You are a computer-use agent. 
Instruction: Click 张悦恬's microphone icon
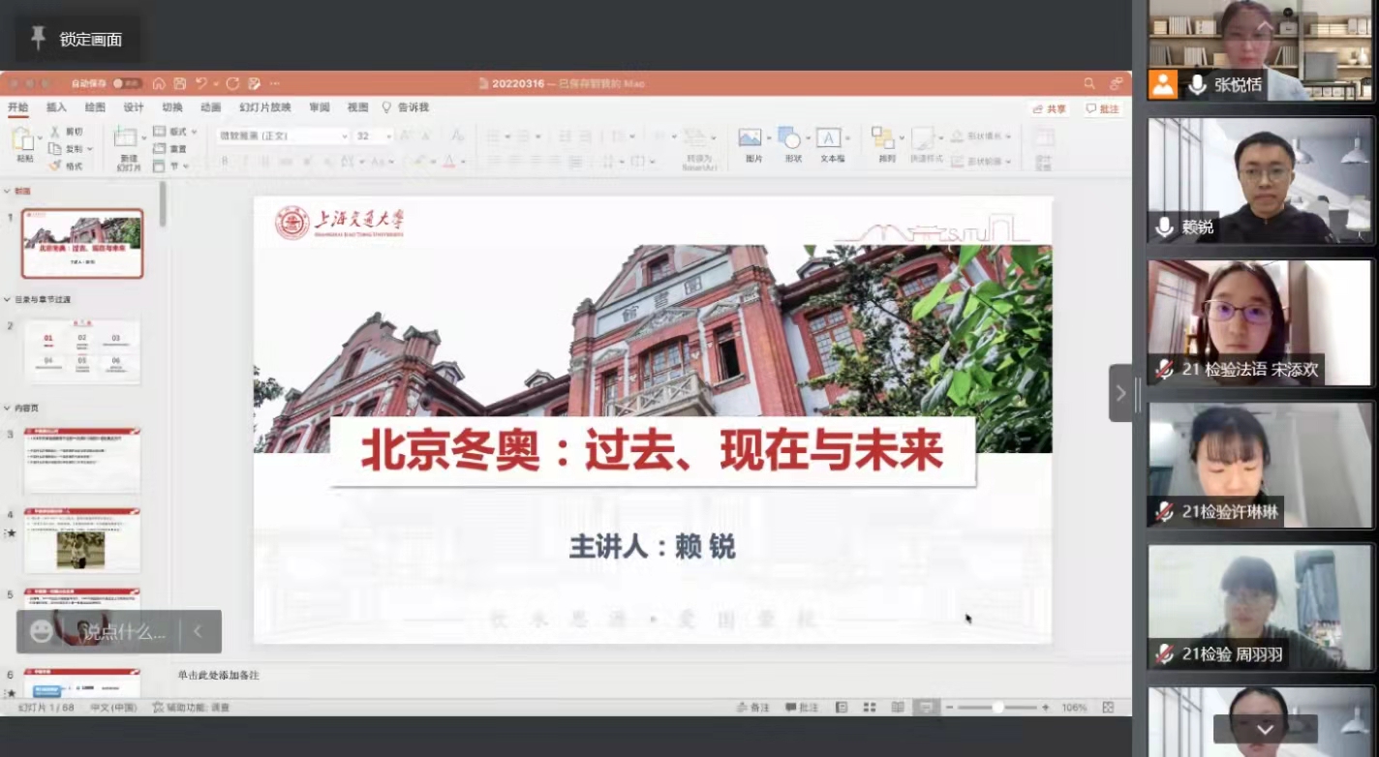point(1197,85)
